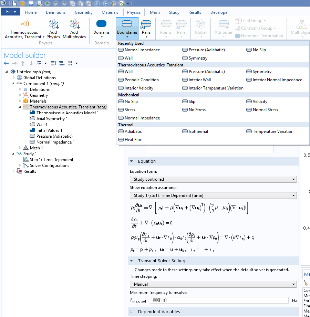Click the green Compute play icon
The width and height of the screenshot is (310, 317).
(x=48, y=3)
